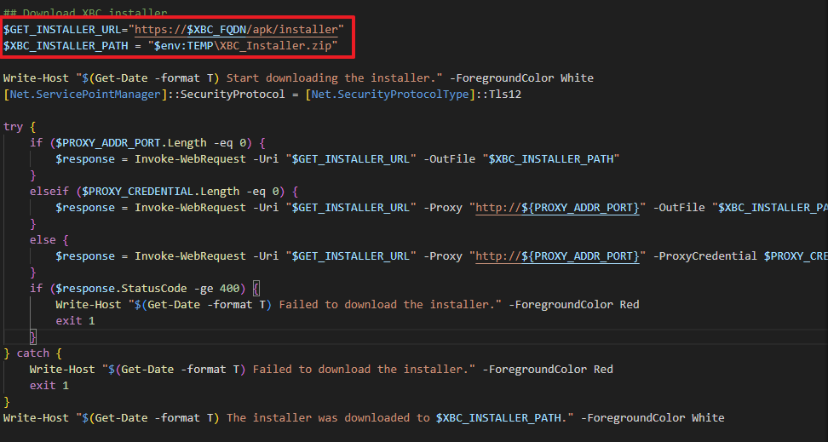Click the try keyword
Image resolution: width=828 pixels, height=442 pixels.
(13, 126)
